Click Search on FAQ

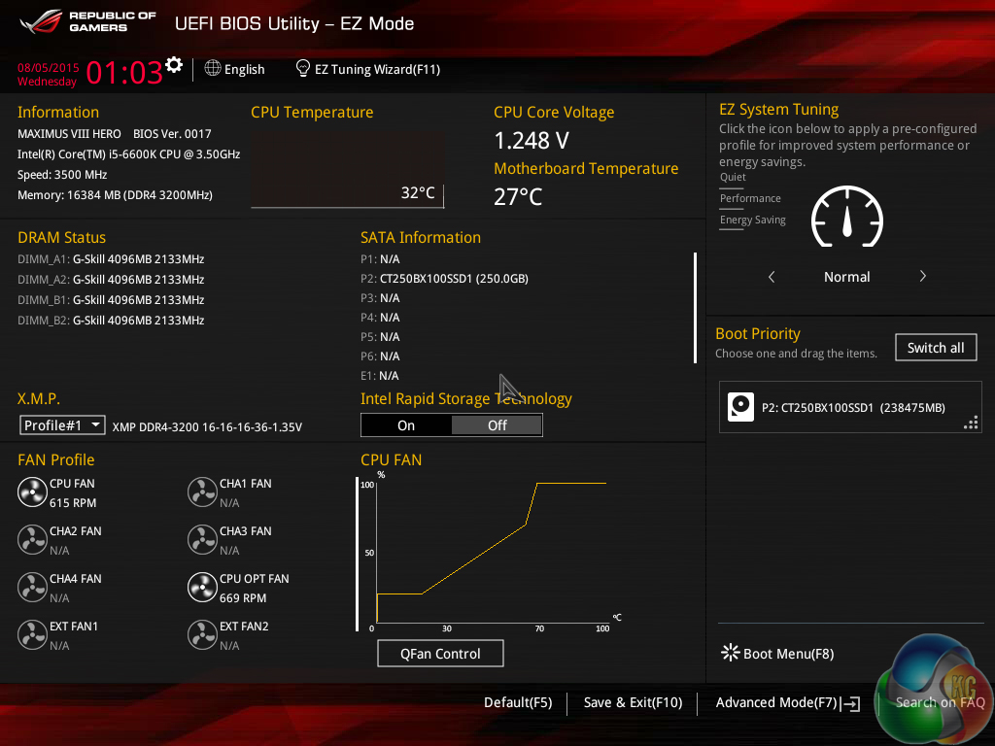coord(940,702)
